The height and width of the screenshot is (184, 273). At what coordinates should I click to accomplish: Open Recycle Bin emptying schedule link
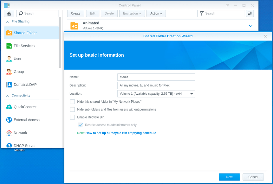pos(121,133)
